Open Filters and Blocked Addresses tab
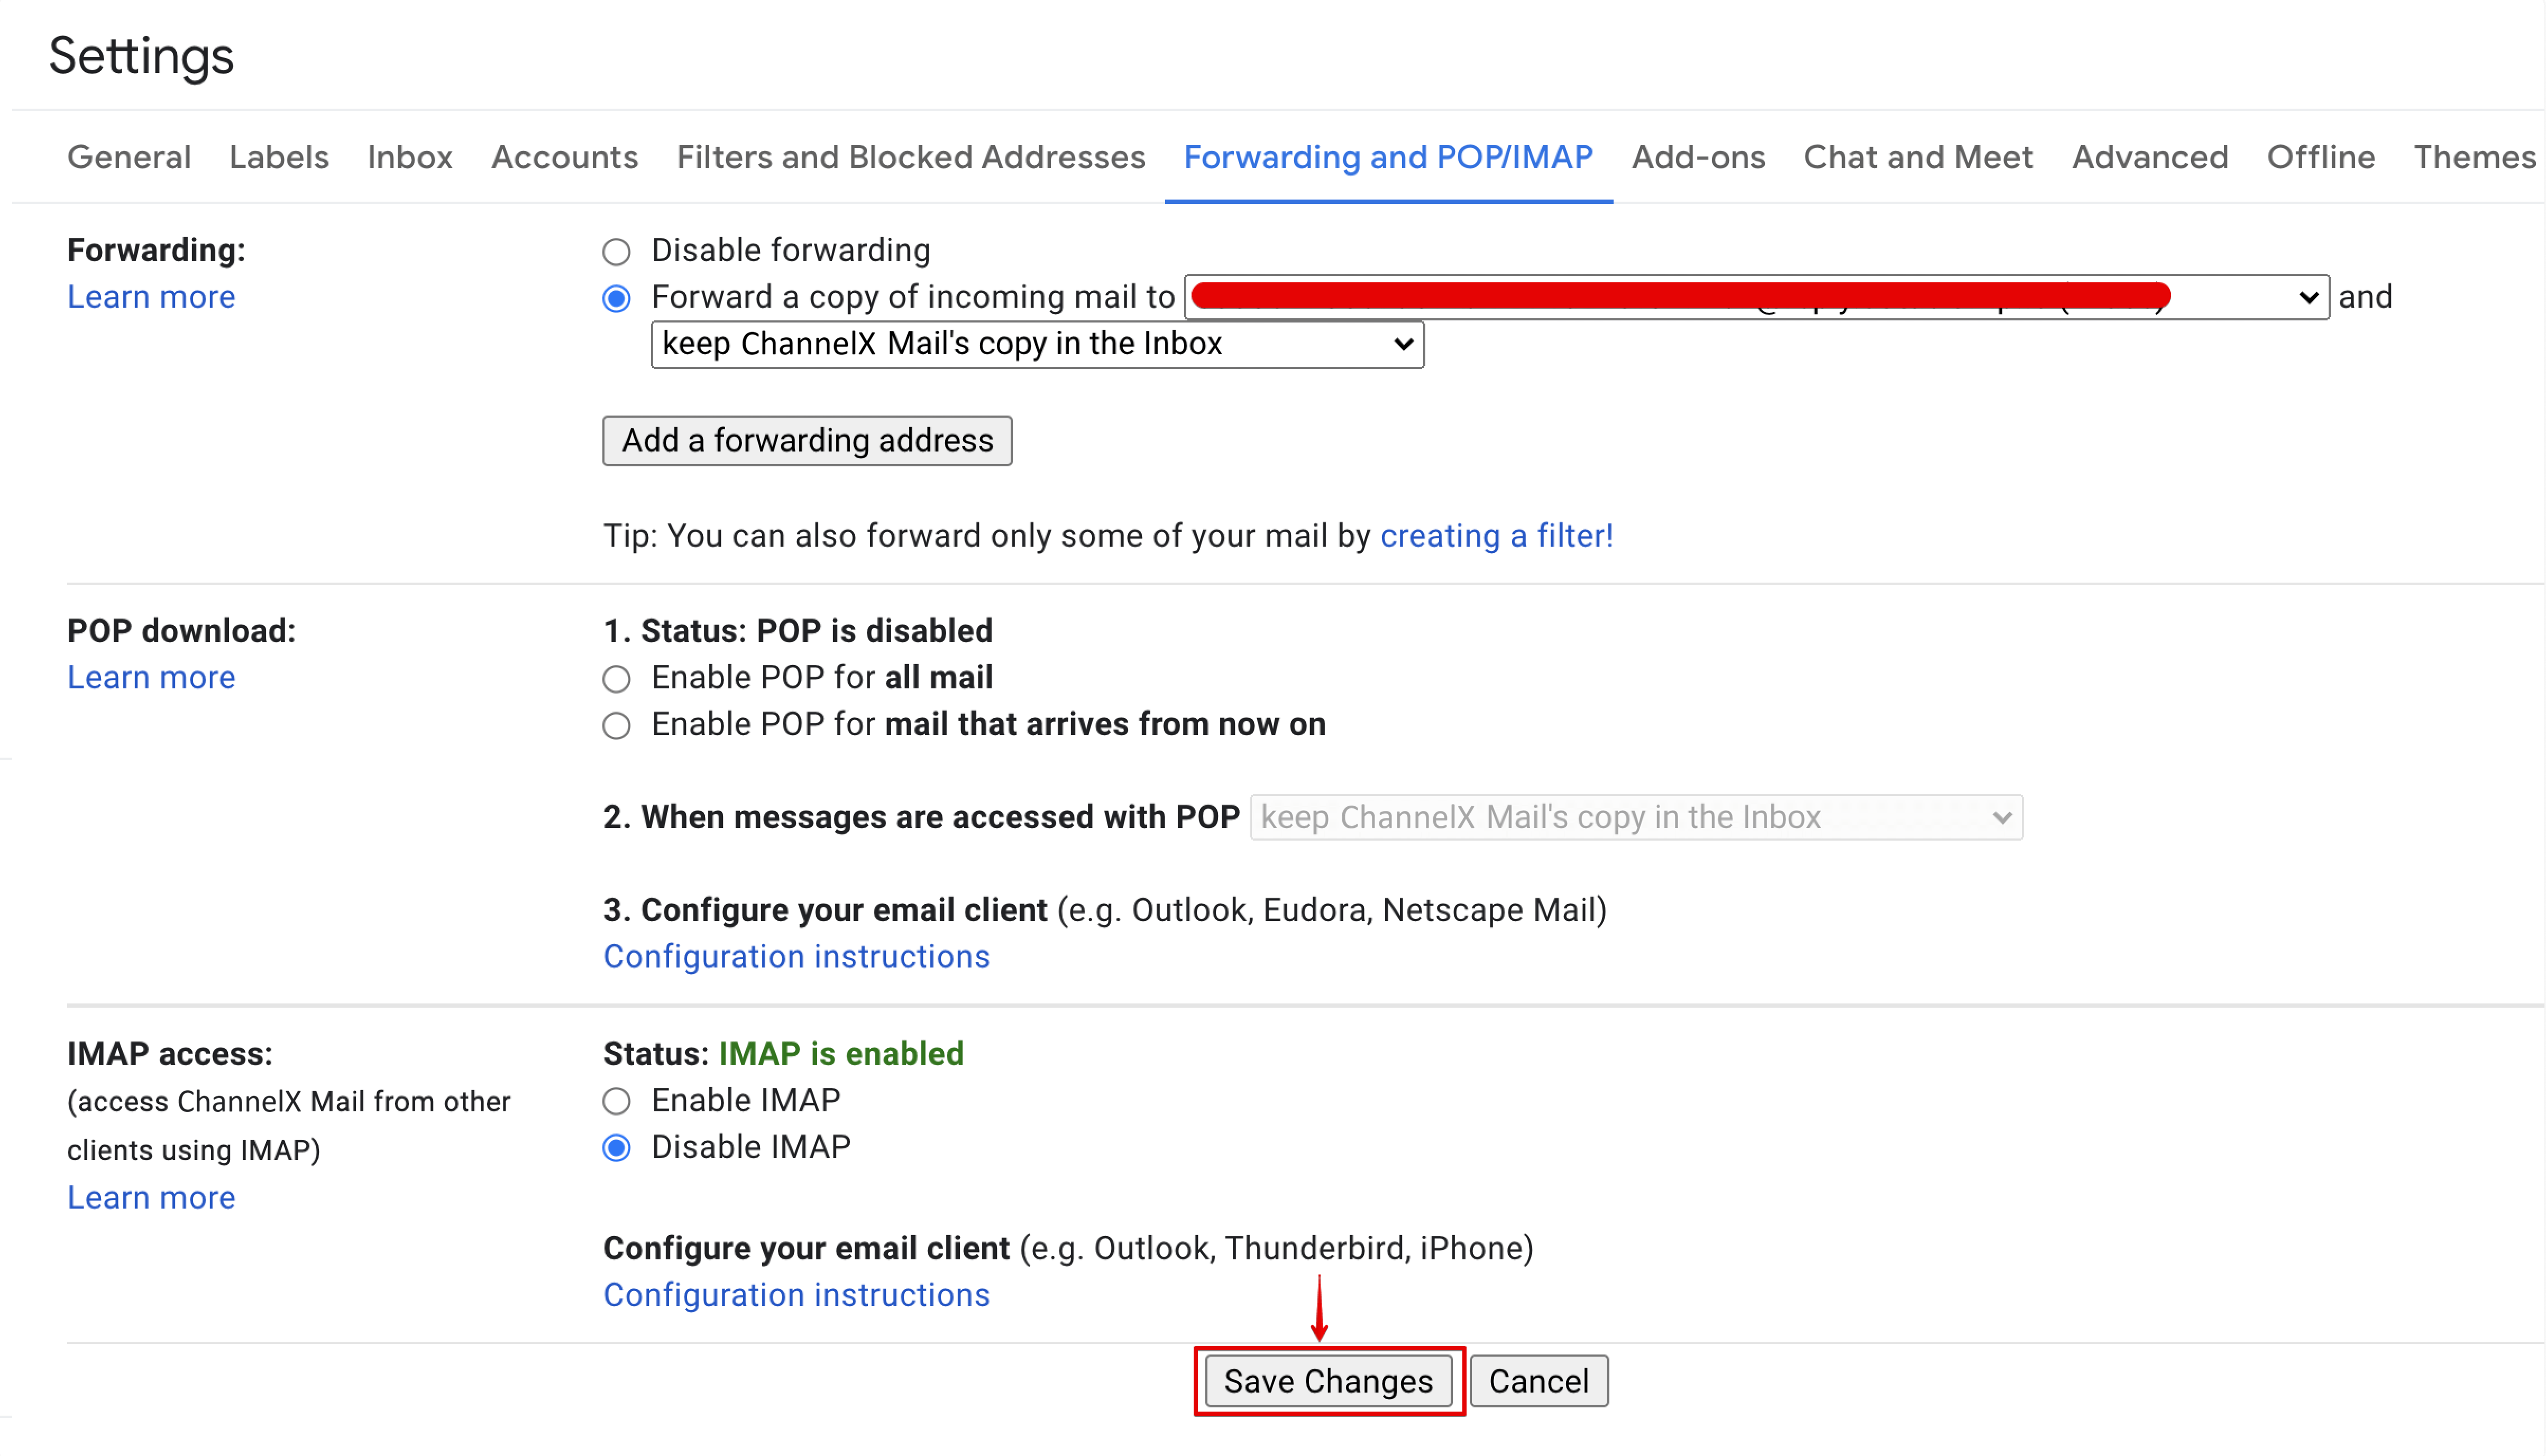2546x1456 pixels. pyautogui.click(x=911, y=157)
